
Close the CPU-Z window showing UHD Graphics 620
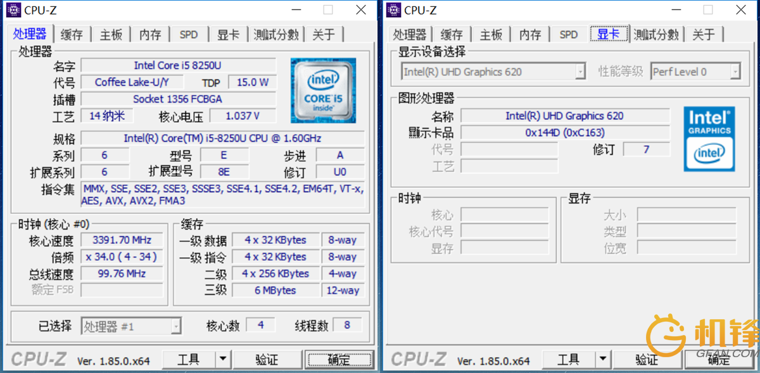coord(740,10)
